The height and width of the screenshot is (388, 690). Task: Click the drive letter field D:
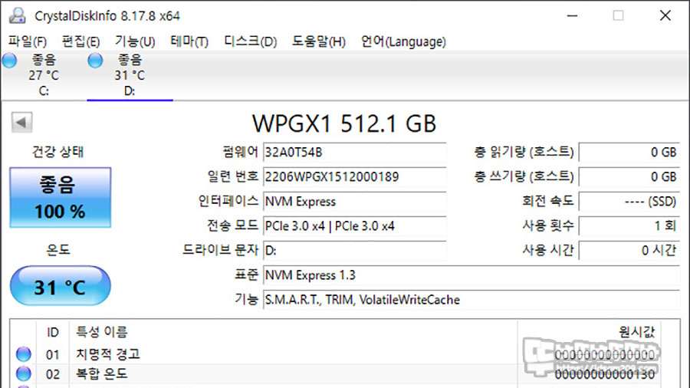coord(355,251)
